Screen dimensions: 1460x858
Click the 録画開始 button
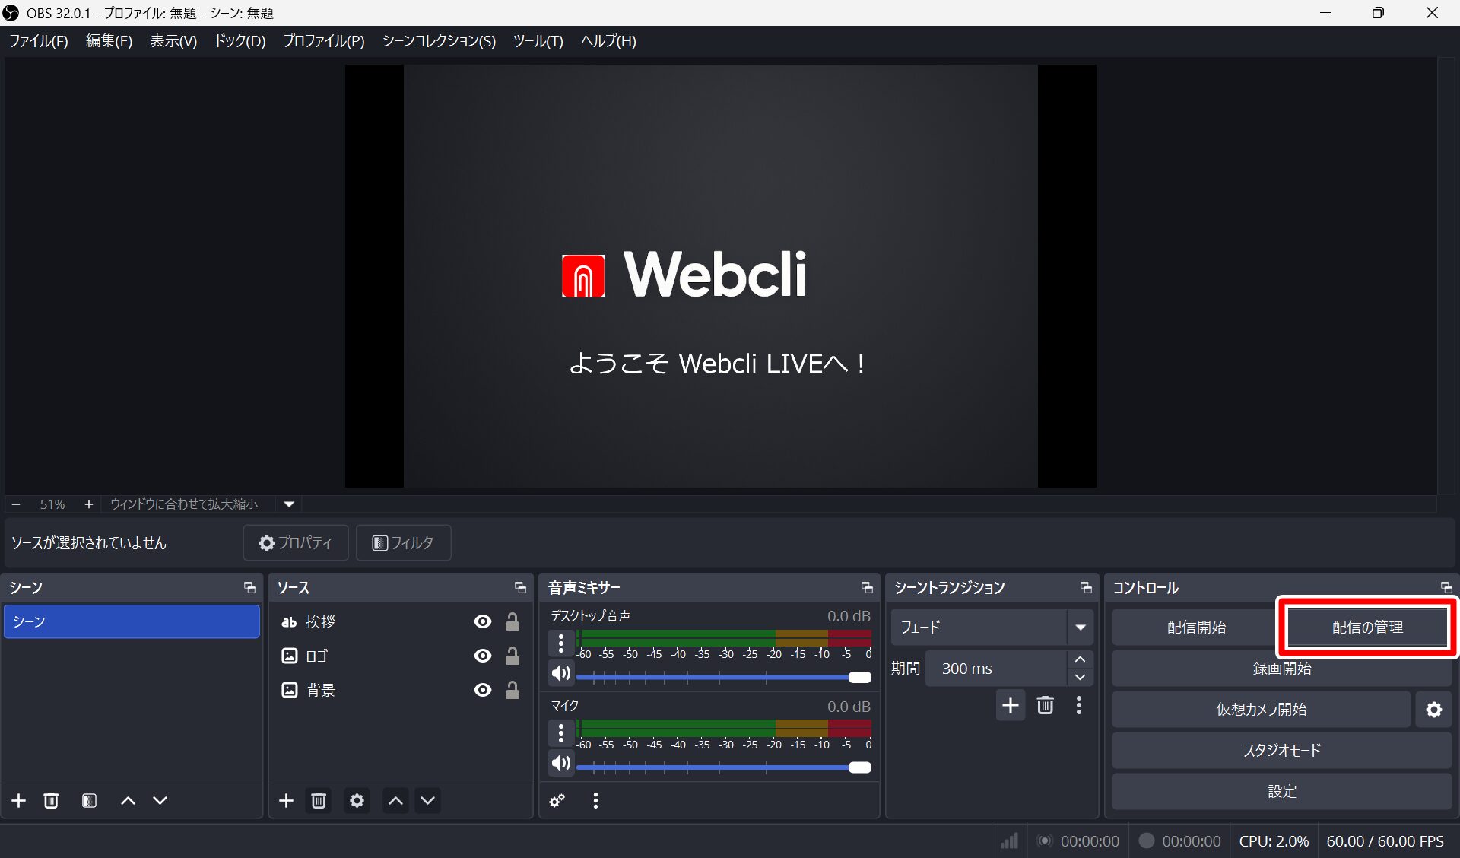[x=1281, y=669]
